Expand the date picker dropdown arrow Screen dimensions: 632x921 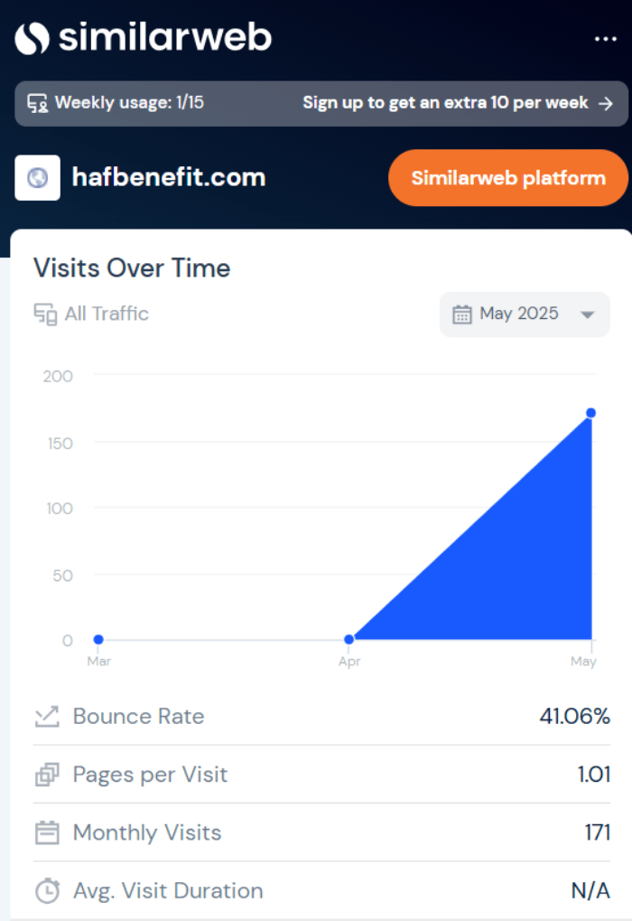click(587, 315)
